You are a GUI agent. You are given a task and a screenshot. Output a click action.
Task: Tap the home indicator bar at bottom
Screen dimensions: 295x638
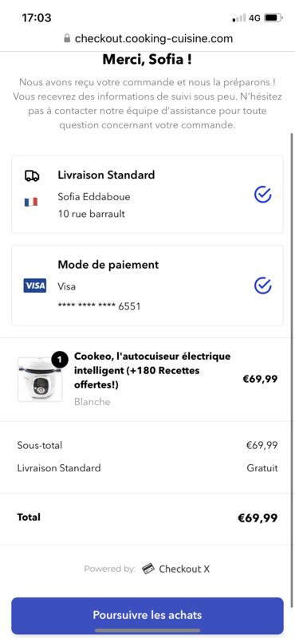pos(147,630)
